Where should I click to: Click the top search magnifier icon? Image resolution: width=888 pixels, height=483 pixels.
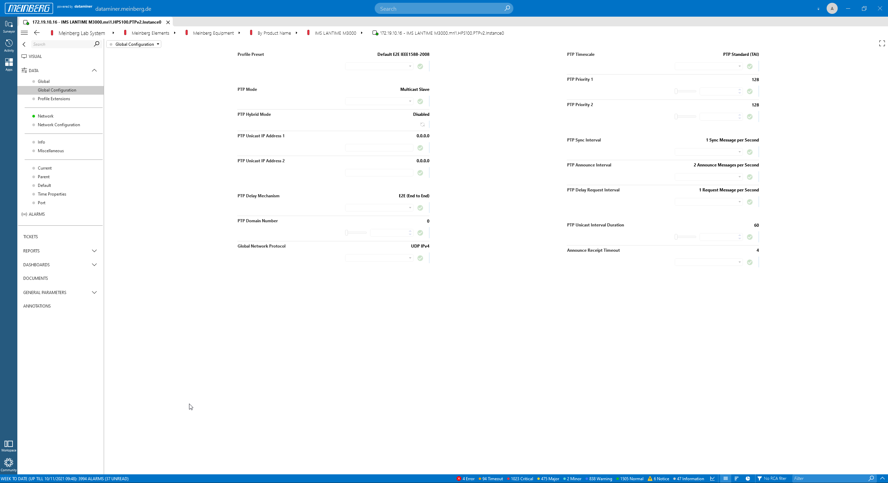pyautogui.click(x=507, y=8)
